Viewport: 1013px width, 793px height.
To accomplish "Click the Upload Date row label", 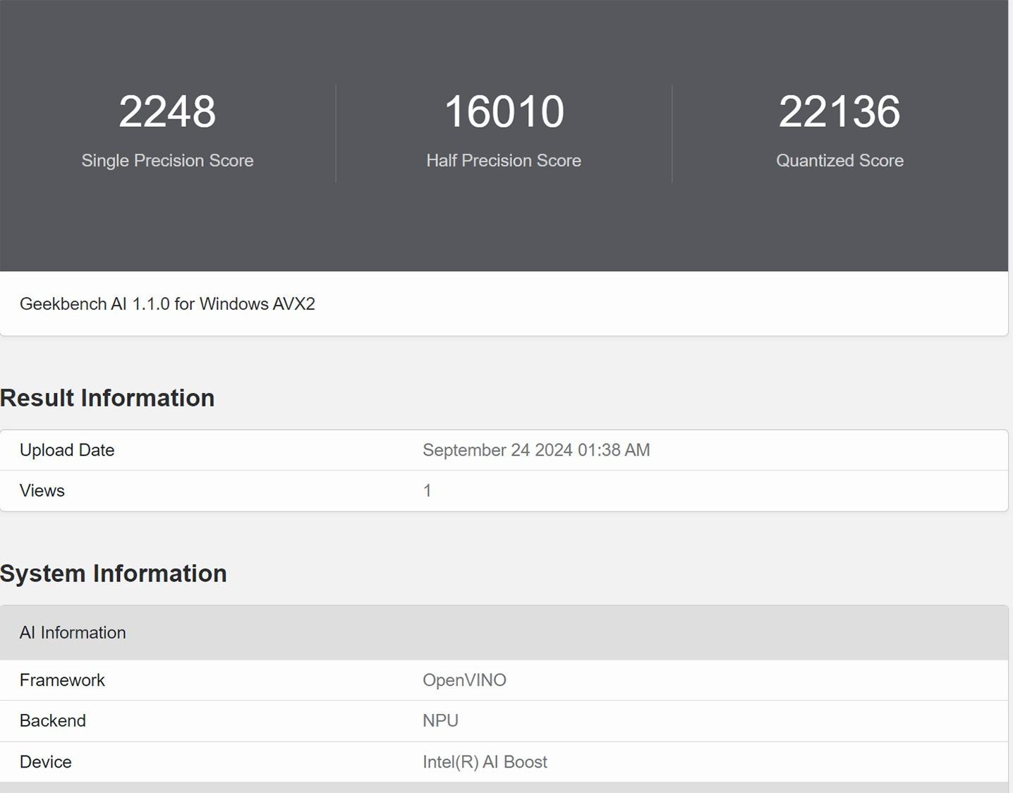I will 67,450.
